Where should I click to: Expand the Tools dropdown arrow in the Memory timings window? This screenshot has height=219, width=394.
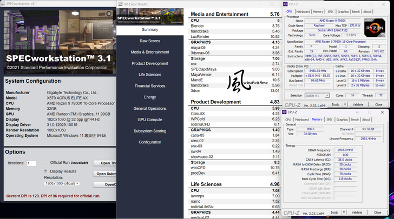pyautogui.click(x=344, y=213)
